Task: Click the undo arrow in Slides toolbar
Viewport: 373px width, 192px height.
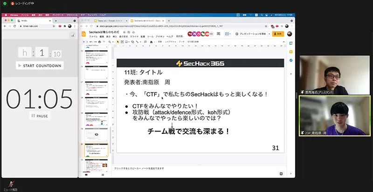Action: tap(90, 42)
